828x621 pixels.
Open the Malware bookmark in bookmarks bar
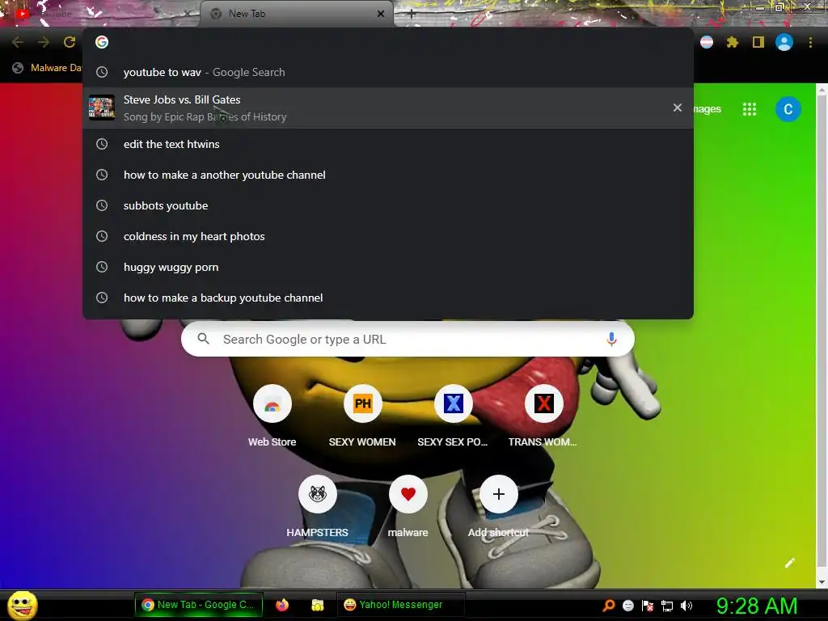(48, 68)
